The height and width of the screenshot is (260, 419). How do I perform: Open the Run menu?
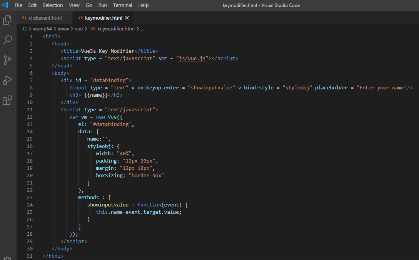pos(102,5)
